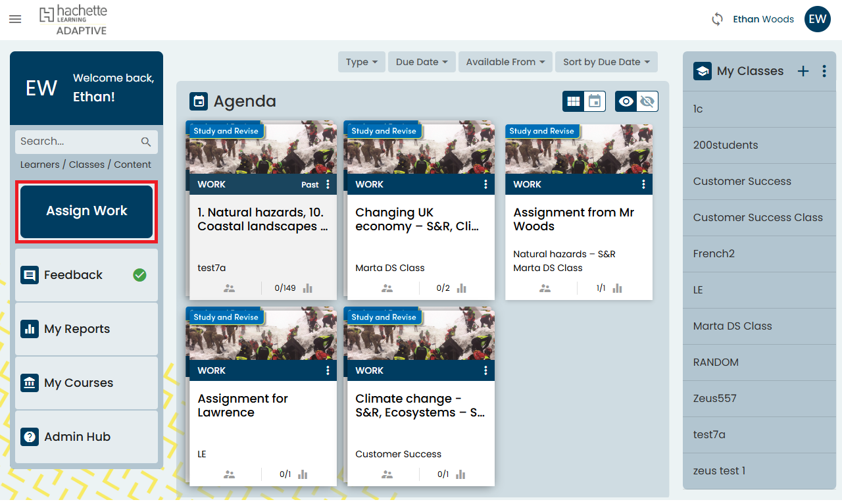
Task: Switch Agenda to grid view
Action: point(574,101)
